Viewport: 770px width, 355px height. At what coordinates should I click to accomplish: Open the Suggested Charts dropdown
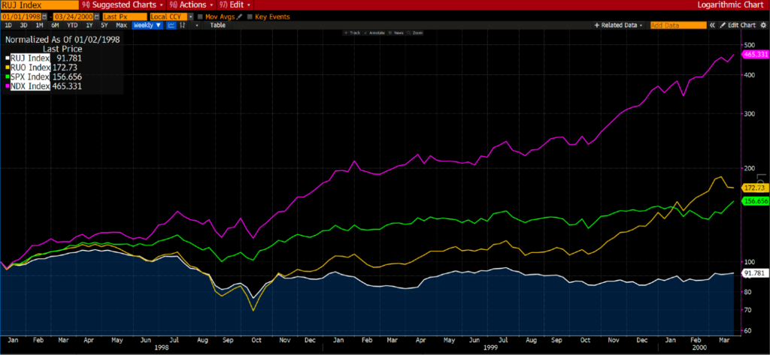click(x=123, y=5)
